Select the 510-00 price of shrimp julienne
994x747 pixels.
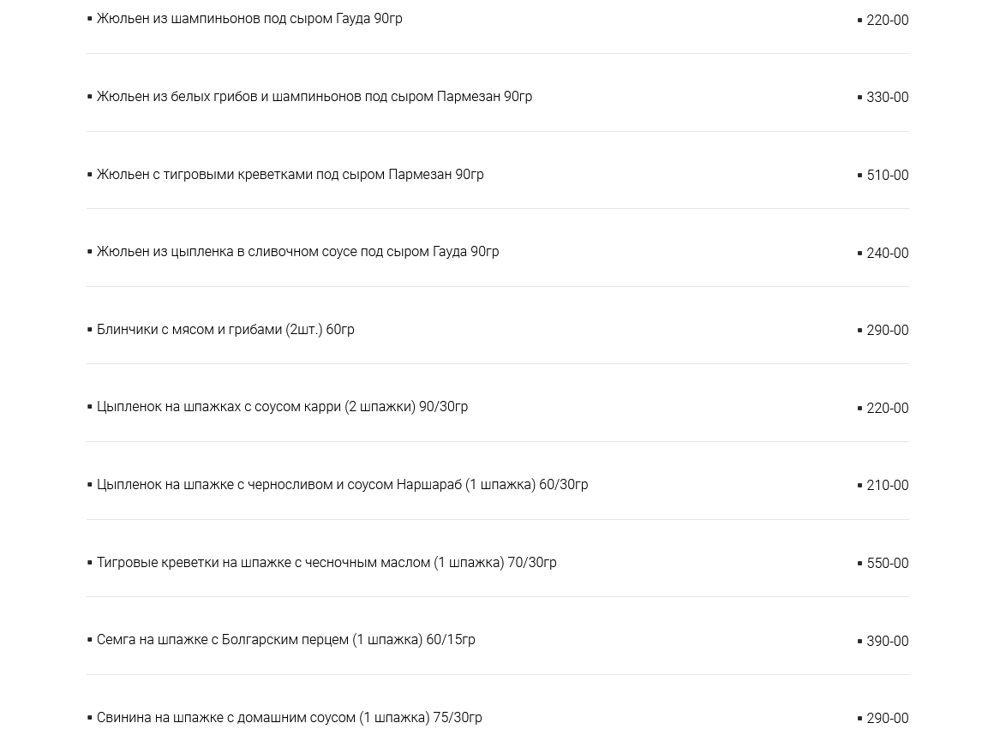[886, 176]
